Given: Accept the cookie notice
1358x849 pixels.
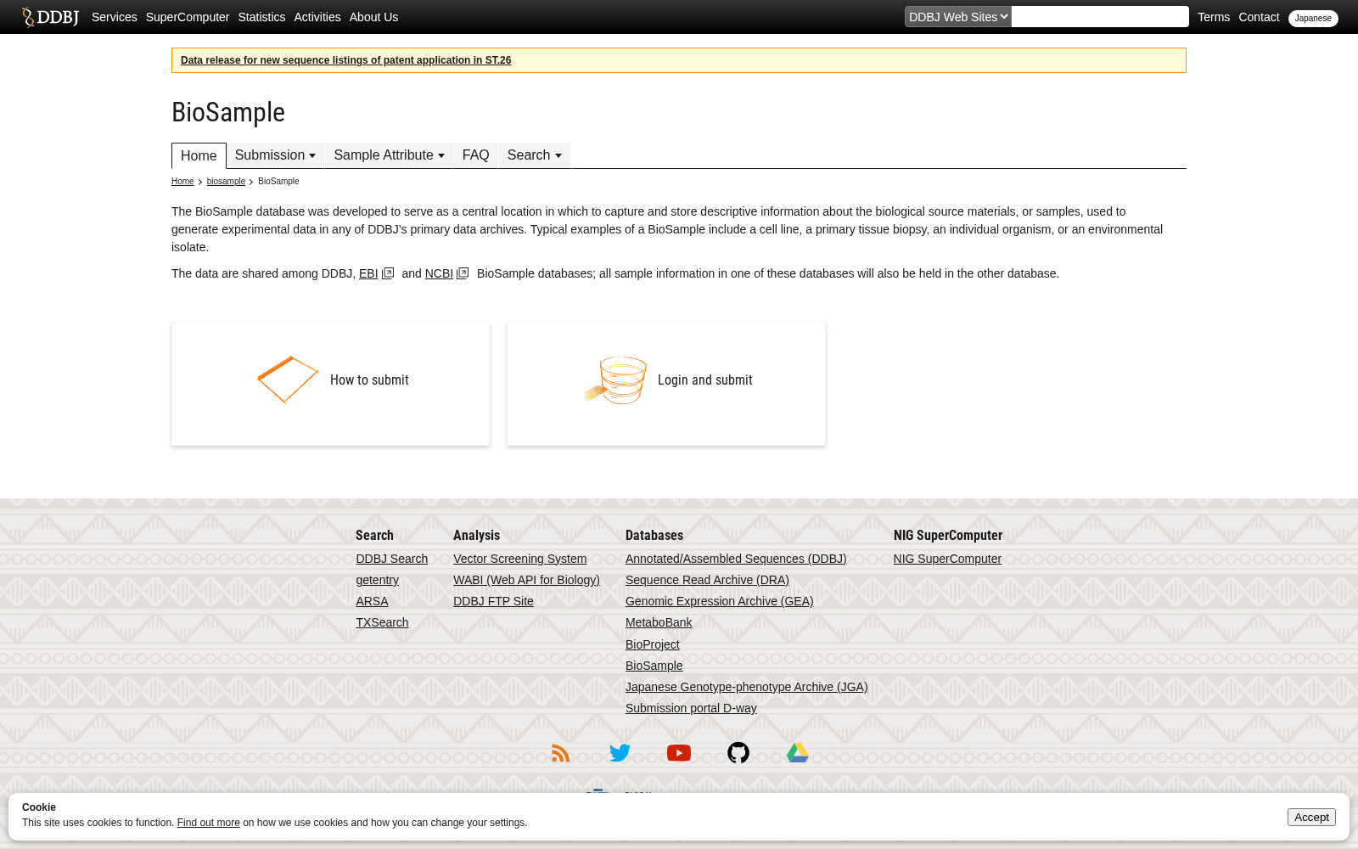Looking at the screenshot, I should (x=1311, y=817).
